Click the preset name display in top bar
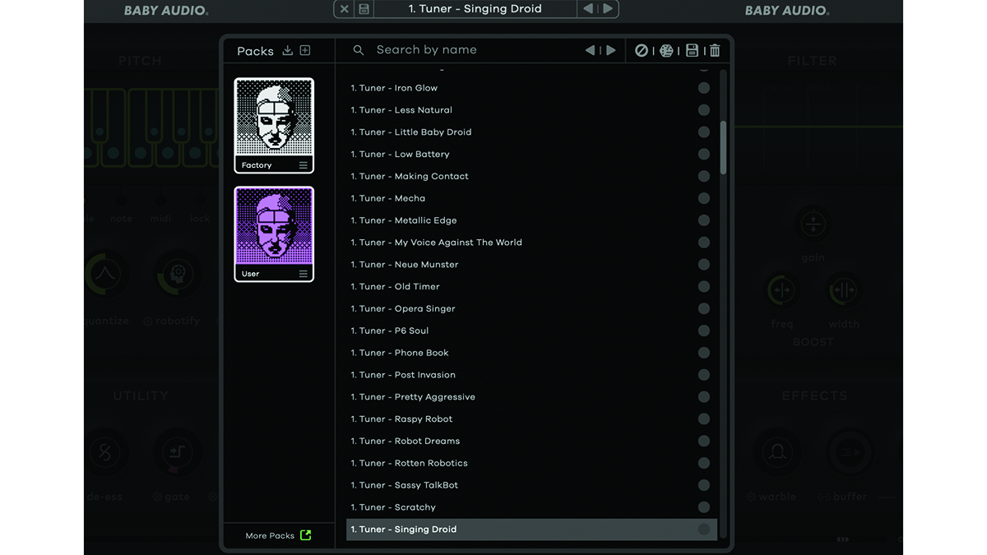This screenshot has height=555, width=987. 475,9
